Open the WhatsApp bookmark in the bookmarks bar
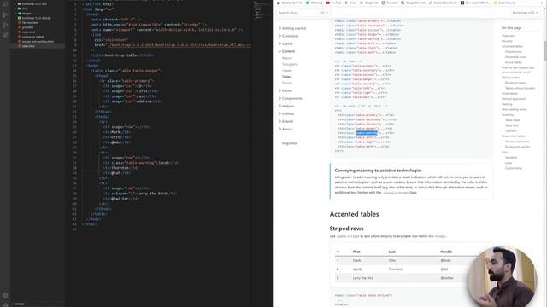This screenshot has width=547, height=307. pos(315,3)
